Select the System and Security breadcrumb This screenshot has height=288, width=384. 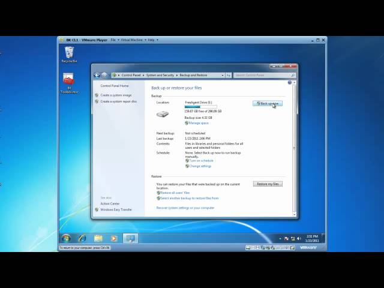point(160,75)
